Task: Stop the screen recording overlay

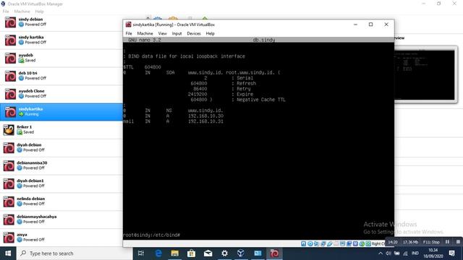Action: (458, 242)
